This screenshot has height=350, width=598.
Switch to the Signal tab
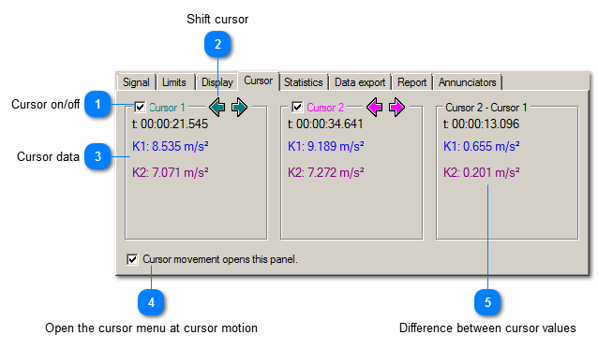pyautogui.click(x=136, y=82)
